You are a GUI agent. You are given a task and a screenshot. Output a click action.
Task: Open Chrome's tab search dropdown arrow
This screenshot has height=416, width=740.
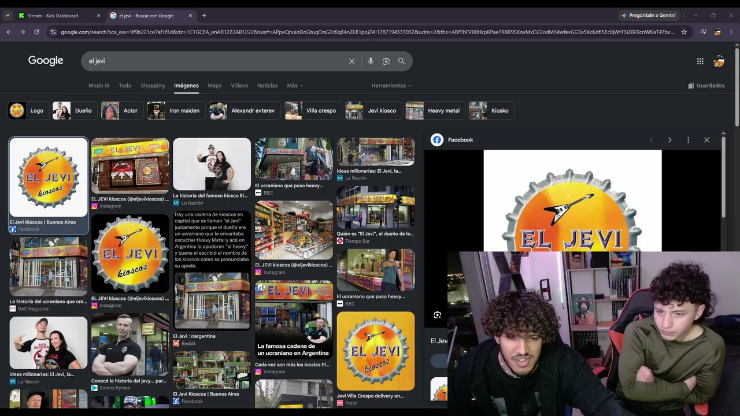8,16
